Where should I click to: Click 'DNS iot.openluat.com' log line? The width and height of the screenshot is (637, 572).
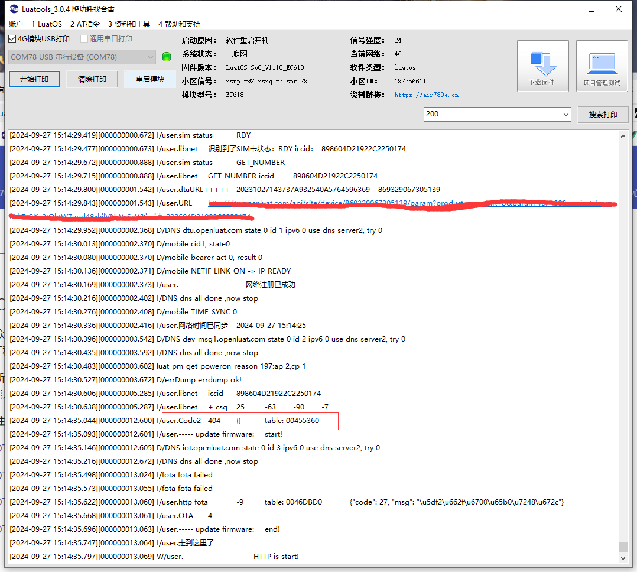point(194,448)
